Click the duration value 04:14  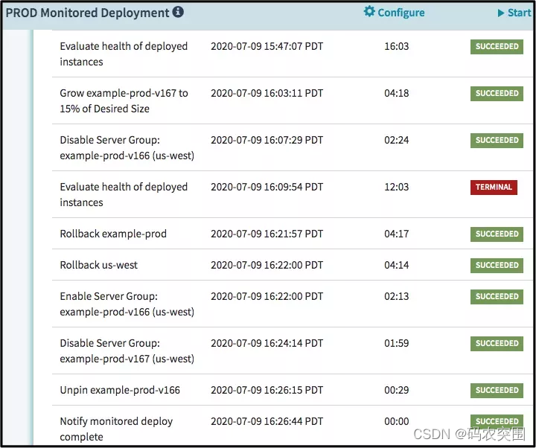(397, 265)
